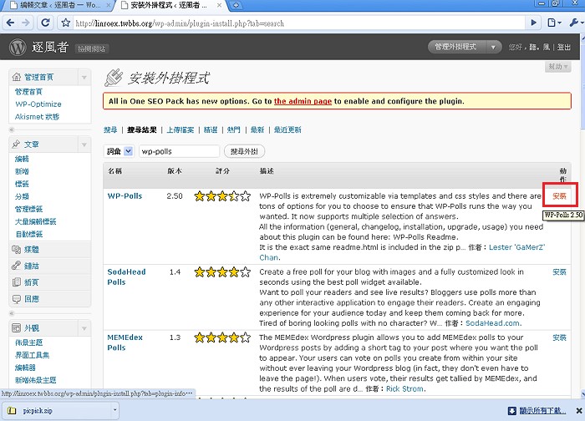Bookmark page with the star icon
Viewport: 585px width, 421px height.
coord(66,23)
